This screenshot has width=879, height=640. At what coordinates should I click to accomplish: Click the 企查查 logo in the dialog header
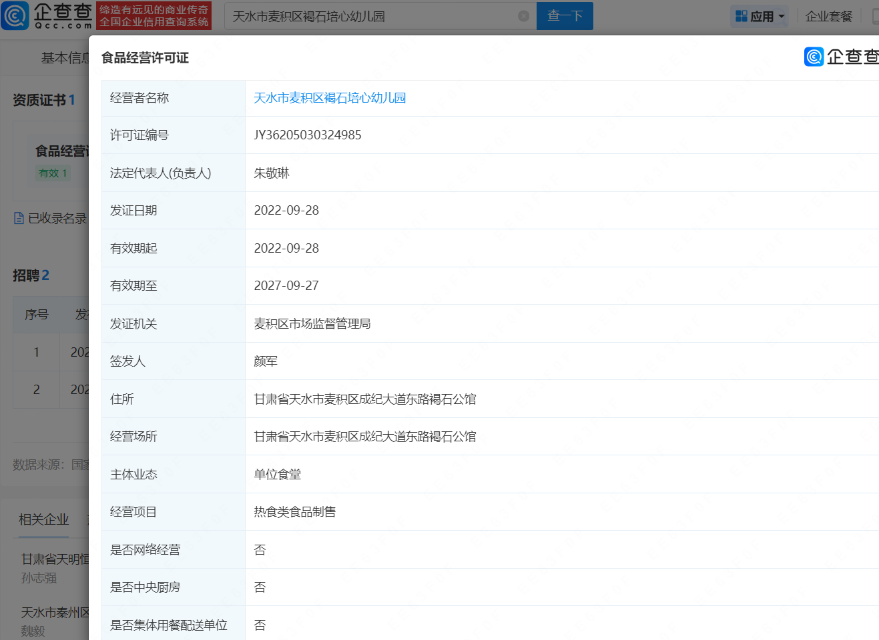tap(842, 57)
